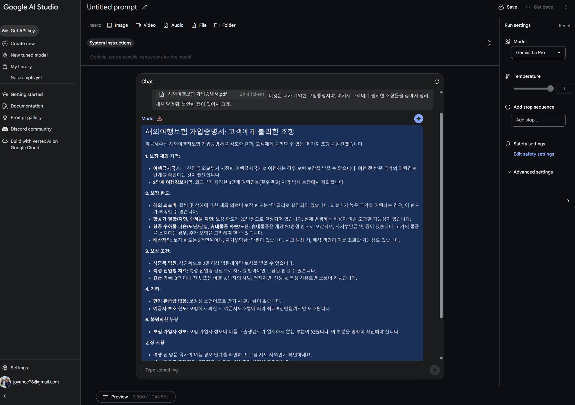
Task: Insert an Image into the prompt
Action: pyautogui.click(x=117, y=25)
